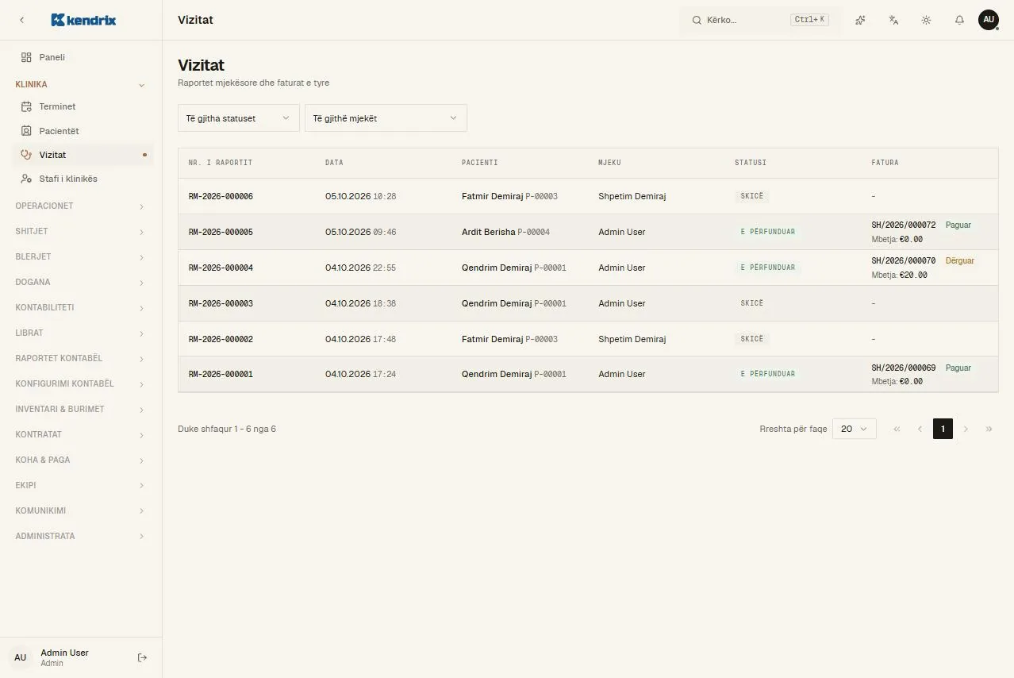Click the Pacientët patient icon
The image size is (1014, 678).
coord(26,131)
